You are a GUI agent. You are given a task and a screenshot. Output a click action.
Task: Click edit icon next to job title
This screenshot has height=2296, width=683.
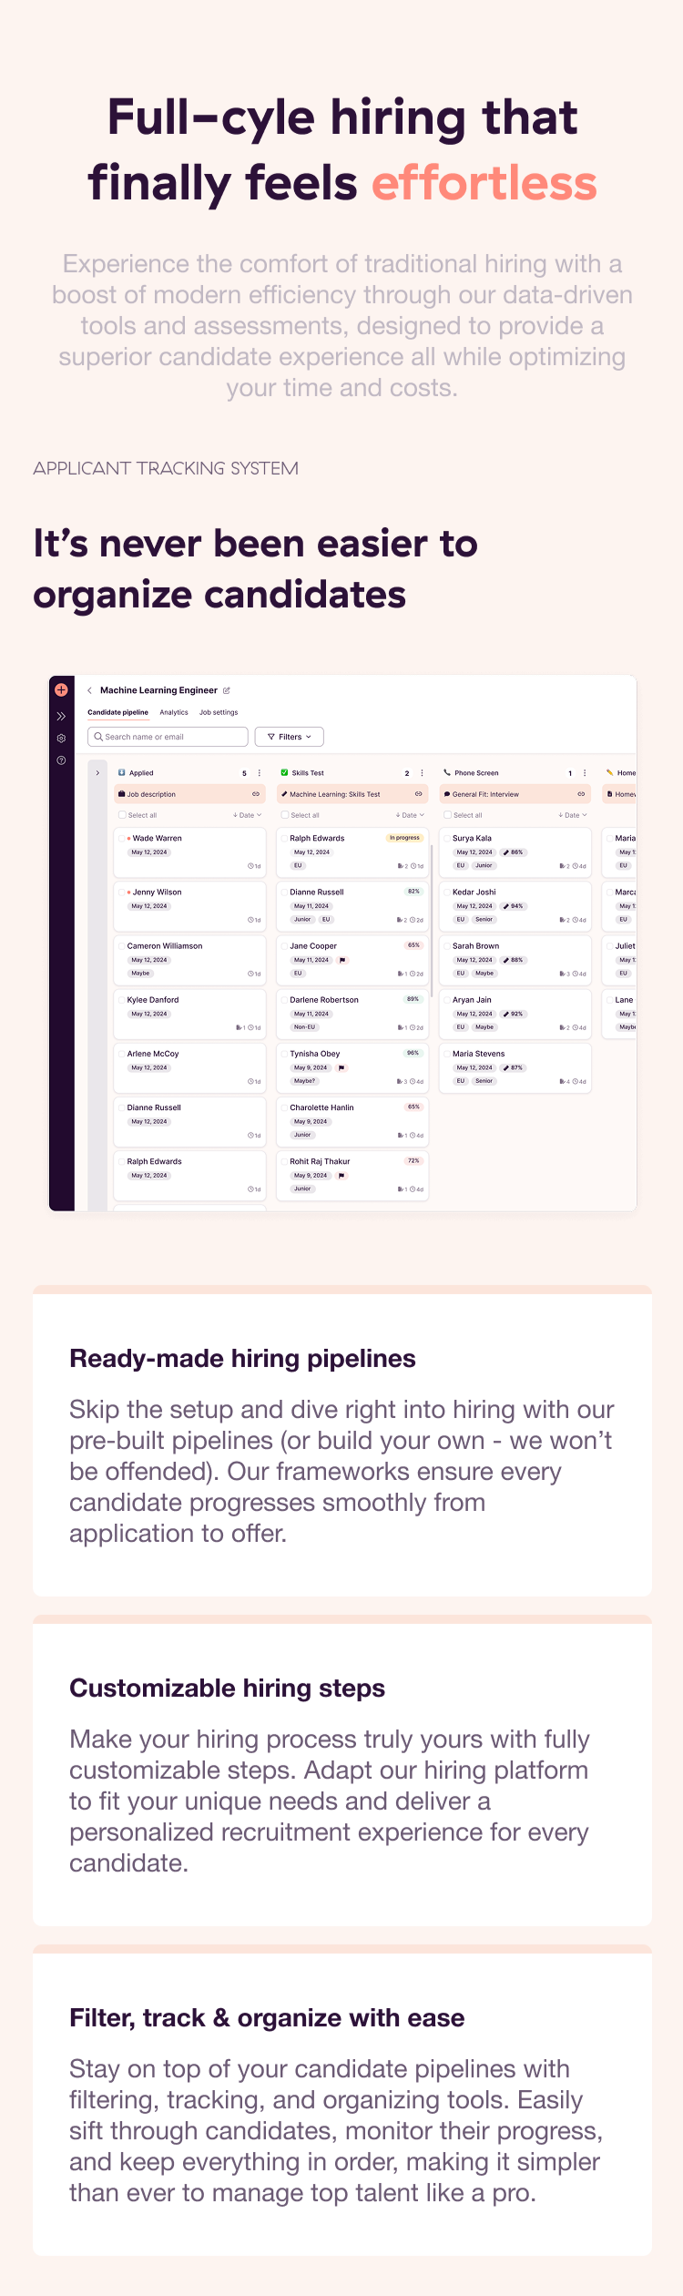[x=227, y=690]
